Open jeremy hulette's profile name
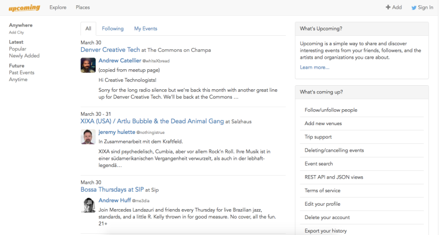Image resolution: width=439 pixels, height=235 pixels. point(117,132)
